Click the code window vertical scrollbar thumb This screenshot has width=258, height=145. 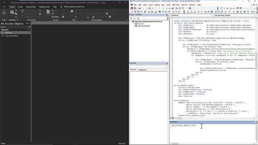pos(256,61)
